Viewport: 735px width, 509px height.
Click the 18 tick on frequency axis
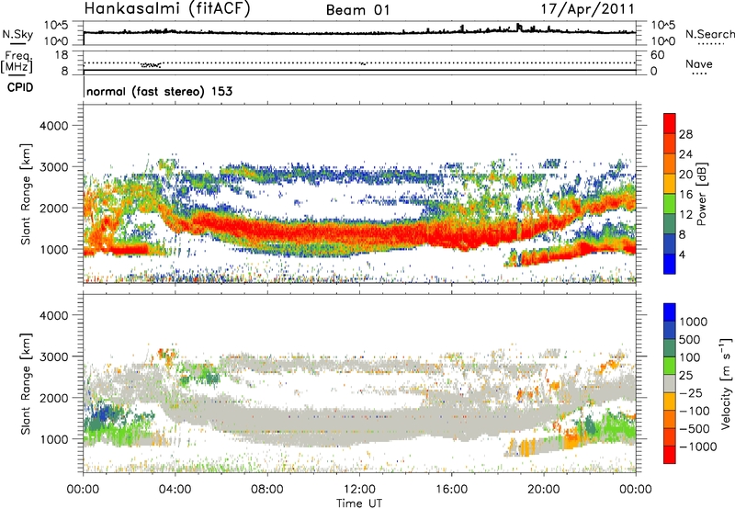point(62,54)
